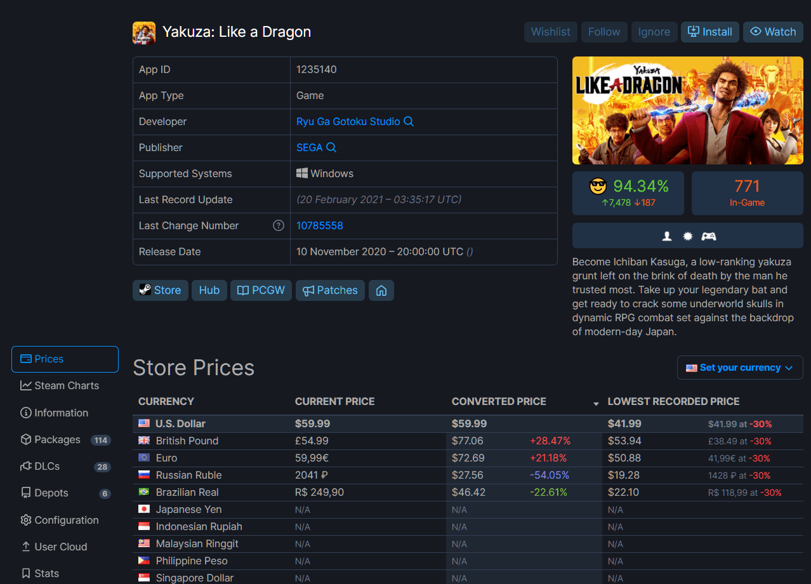Screen dimensions: 811x584
Task: Open the Store page button
Action: point(161,290)
